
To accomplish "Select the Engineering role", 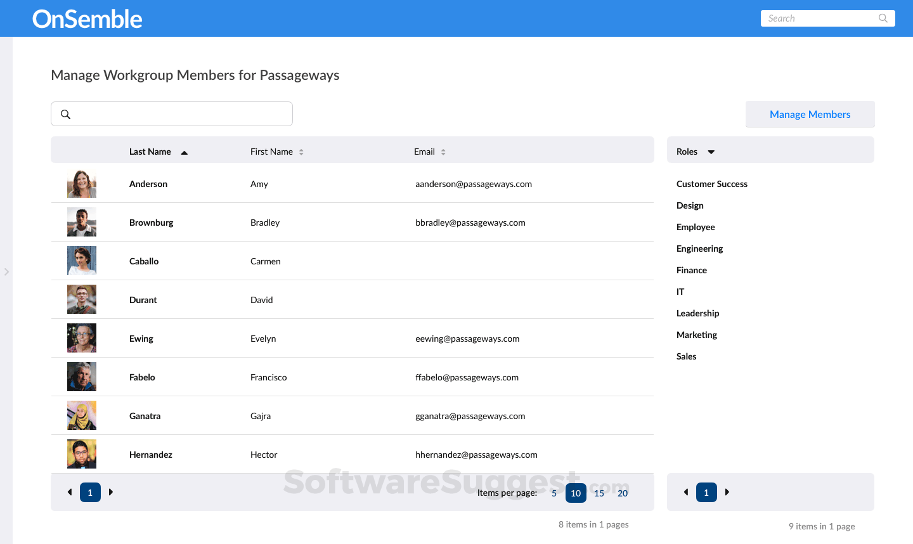I will (699, 249).
